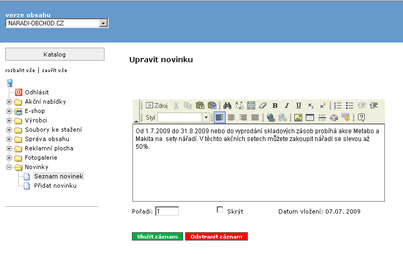Click the Katalog button
Viewport: 403px width, 254px height.
[55, 54]
